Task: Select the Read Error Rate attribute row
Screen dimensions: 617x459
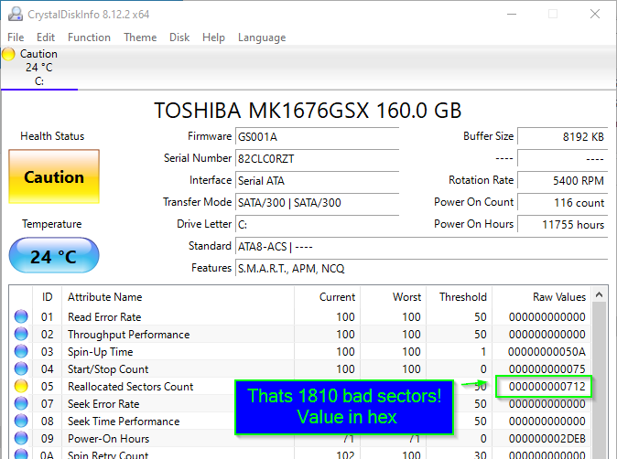Action: click(x=300, y=316)
